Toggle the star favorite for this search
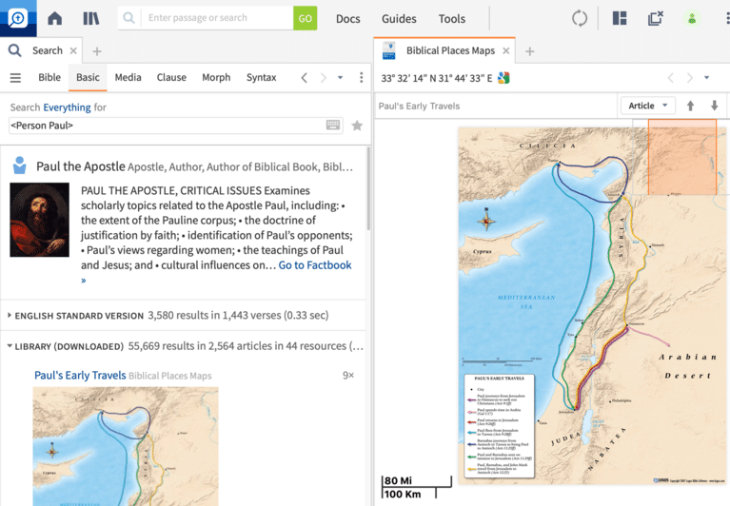730x506 pixels. coord(357,126)
